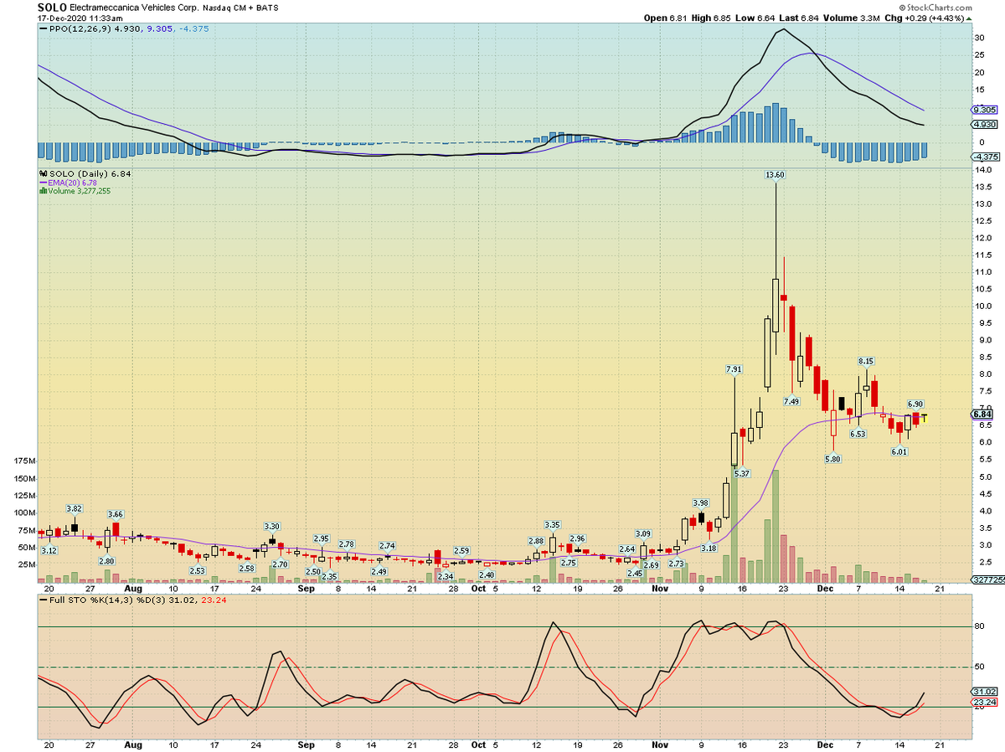Select the 3.98 November high label
Screen dimensions: 1005x752
[x=700, y=502]
